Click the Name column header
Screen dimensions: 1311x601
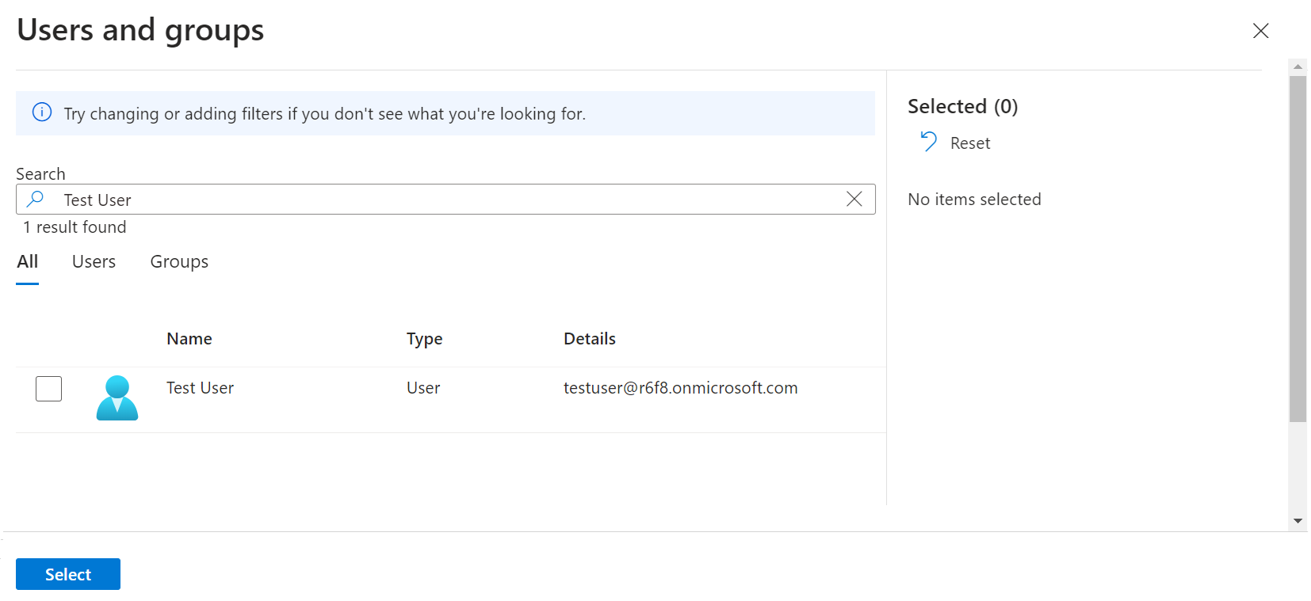tap(189, 339)
